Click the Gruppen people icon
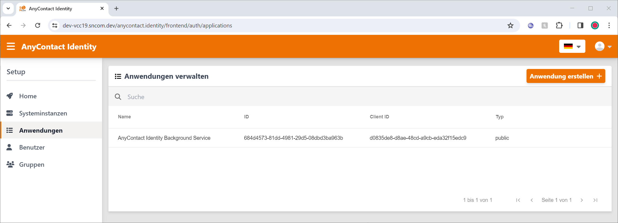The height and width of the screenshot is (223, 618). tap(10, 164)
